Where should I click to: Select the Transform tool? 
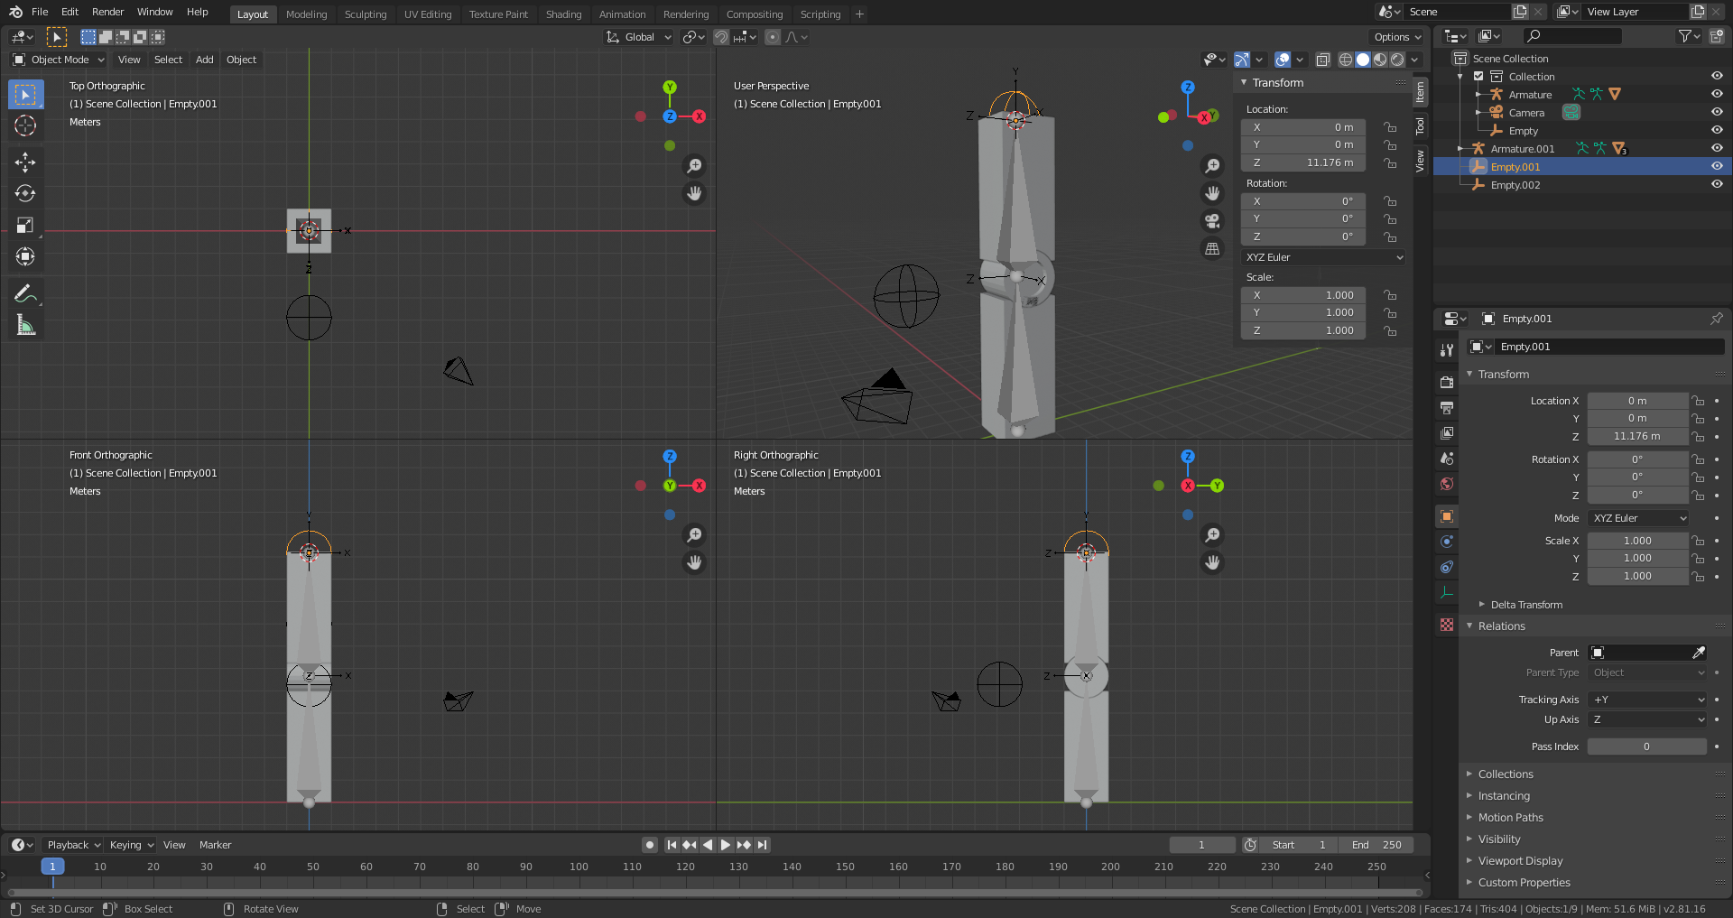pyautogui.click(x=25, y=256)
